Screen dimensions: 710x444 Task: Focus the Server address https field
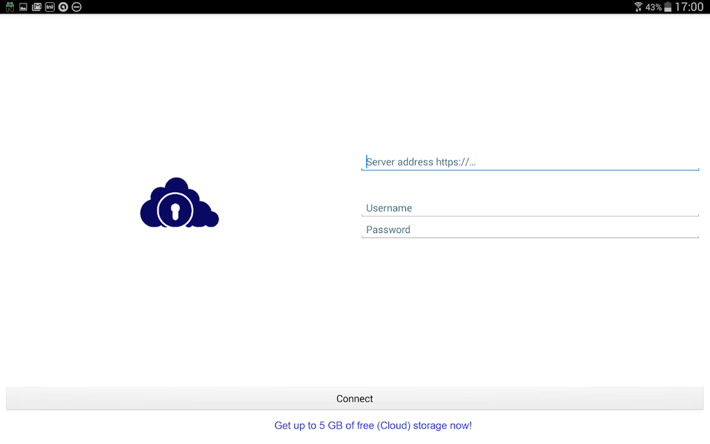tap(530, 162)
